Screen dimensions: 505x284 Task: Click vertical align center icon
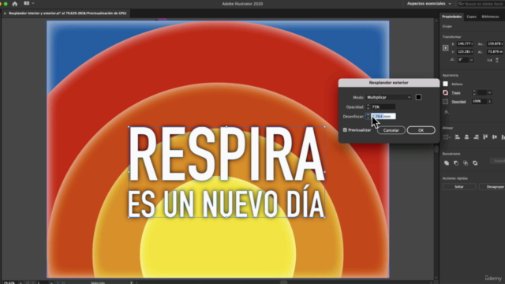tap(495, 137)
